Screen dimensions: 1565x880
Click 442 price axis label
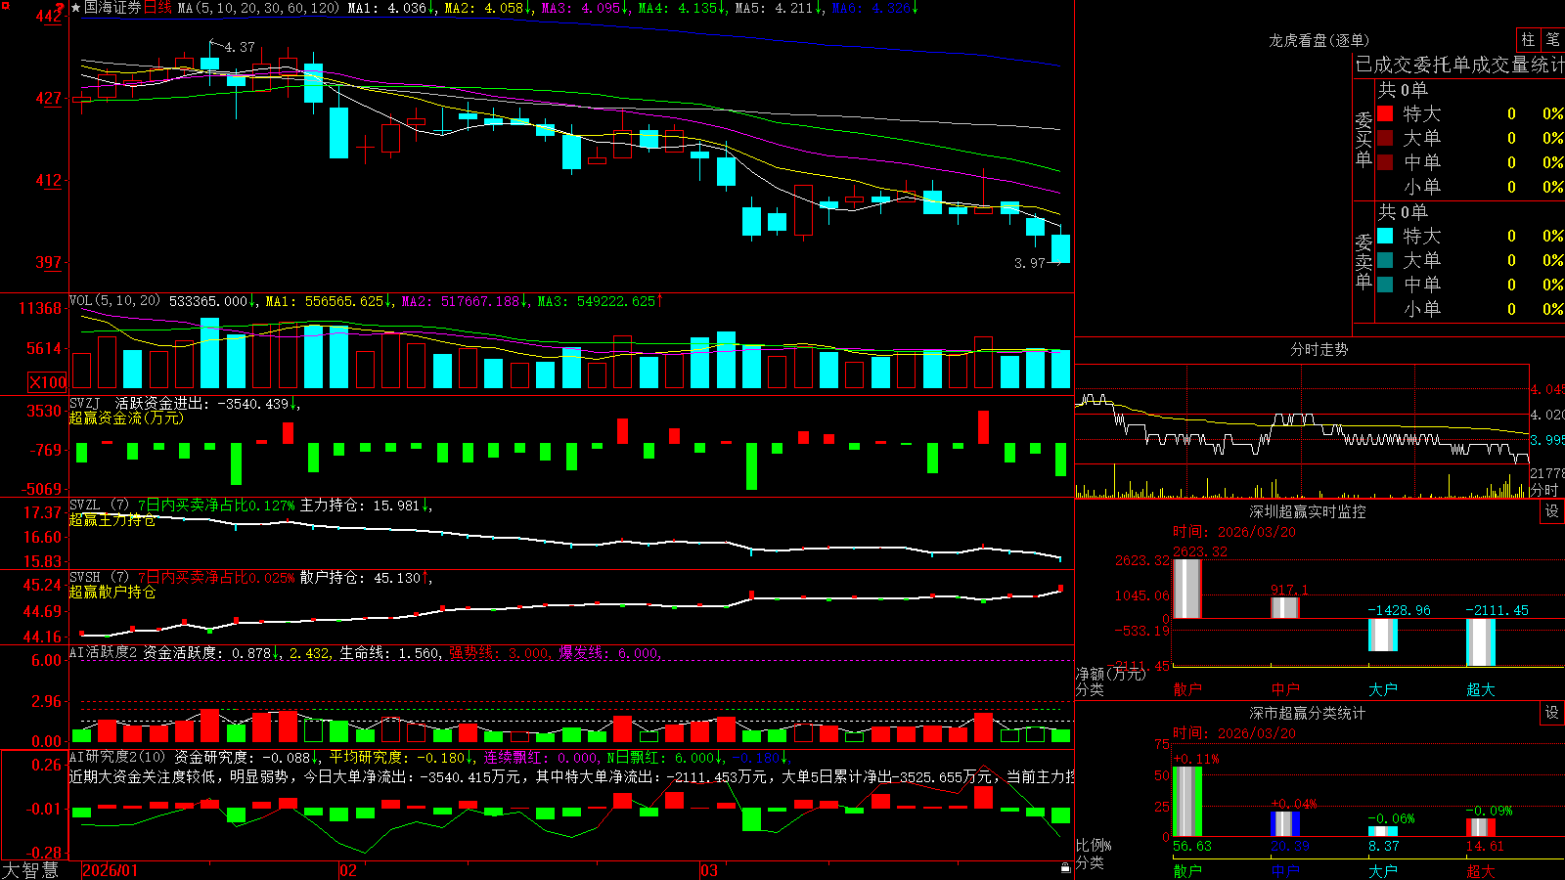(x=49, y=16)
